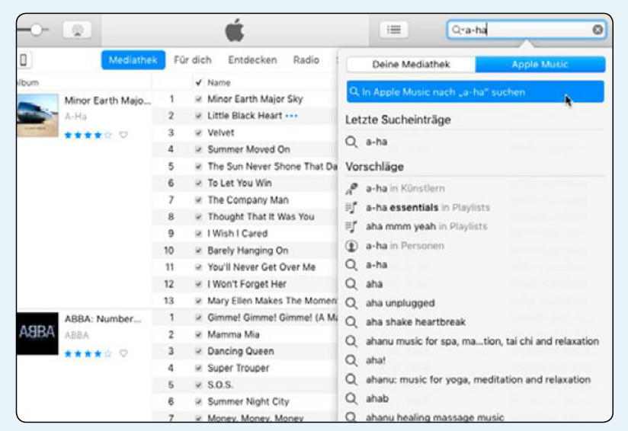The image size is (628, 431).
Task: Open the three-dot menu on Little Black Heart
Action: (x=292, y=116)
